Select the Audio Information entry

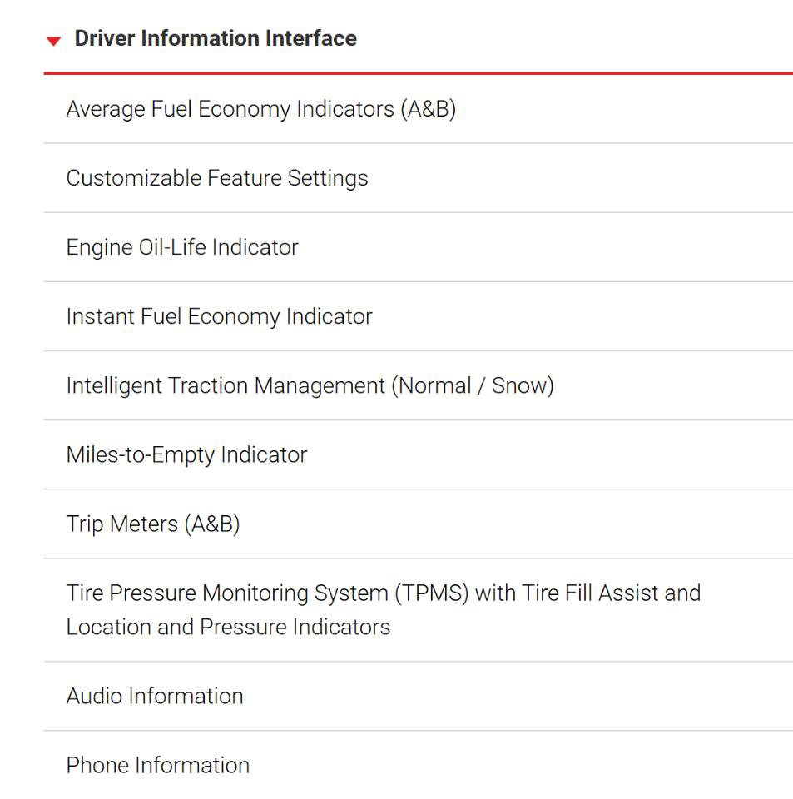tap(419, 696)
